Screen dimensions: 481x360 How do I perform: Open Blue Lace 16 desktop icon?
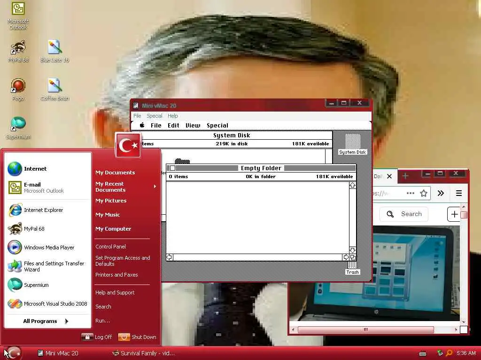click(x=54, y=51)
